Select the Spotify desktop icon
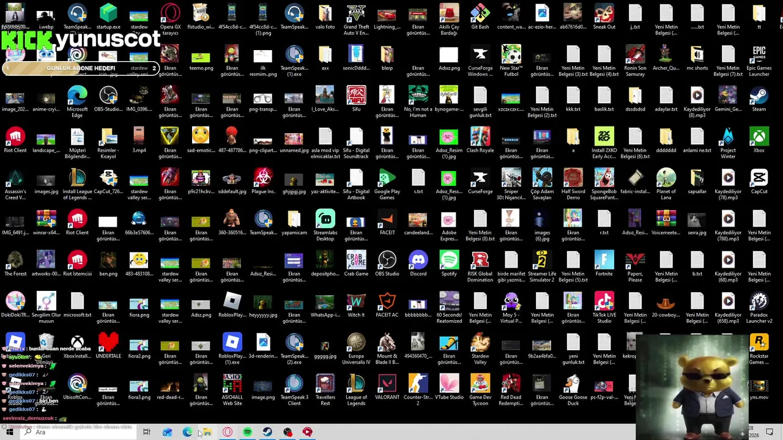 (449, 263)
